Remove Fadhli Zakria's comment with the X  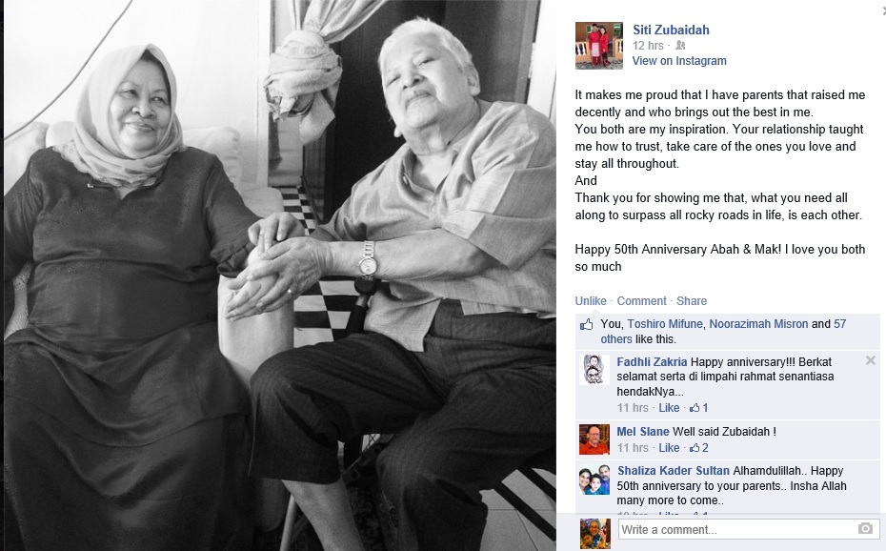click(870, 360)
